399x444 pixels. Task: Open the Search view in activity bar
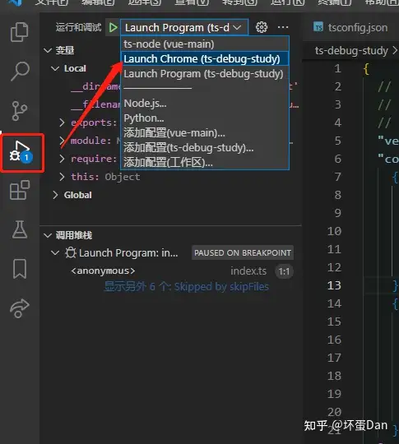(x=20, y=71)
